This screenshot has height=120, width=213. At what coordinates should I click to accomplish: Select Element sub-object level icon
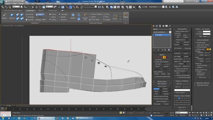[x=167, y=57]
